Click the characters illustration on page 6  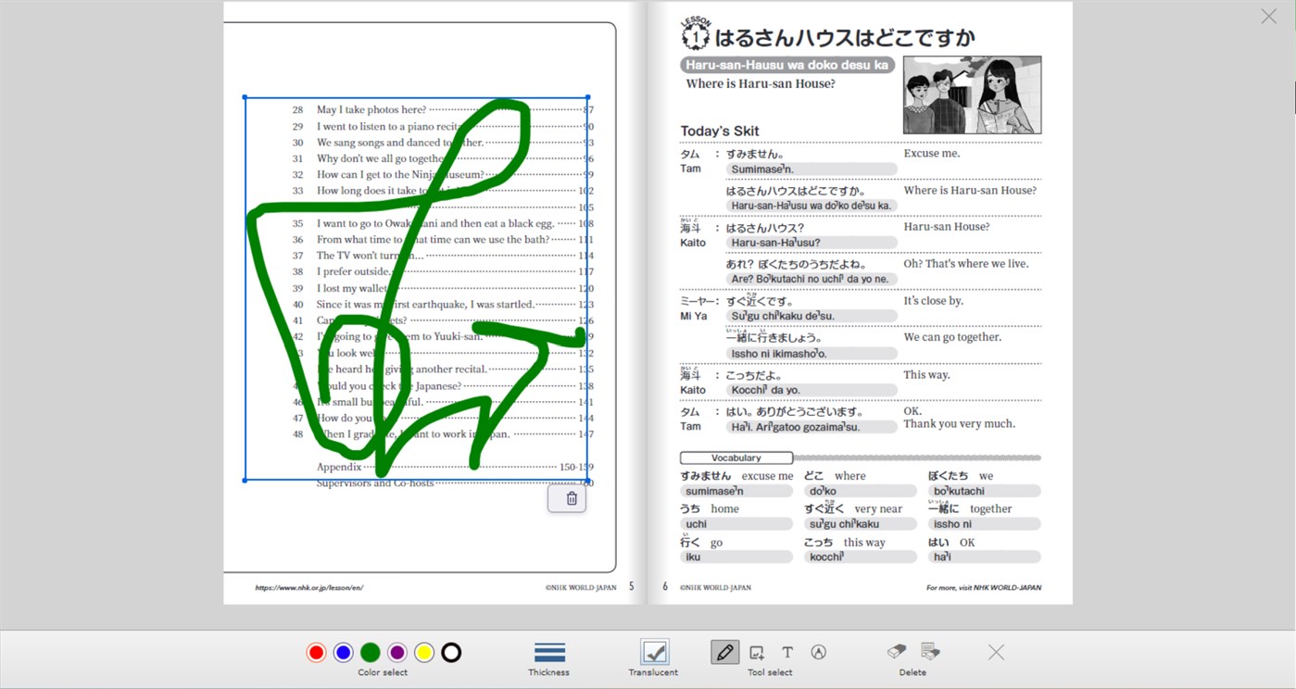pyautogui.click(x=971, y=94)
